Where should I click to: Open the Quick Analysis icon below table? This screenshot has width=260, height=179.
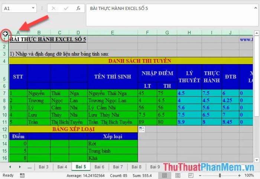(x=142, y=129)
